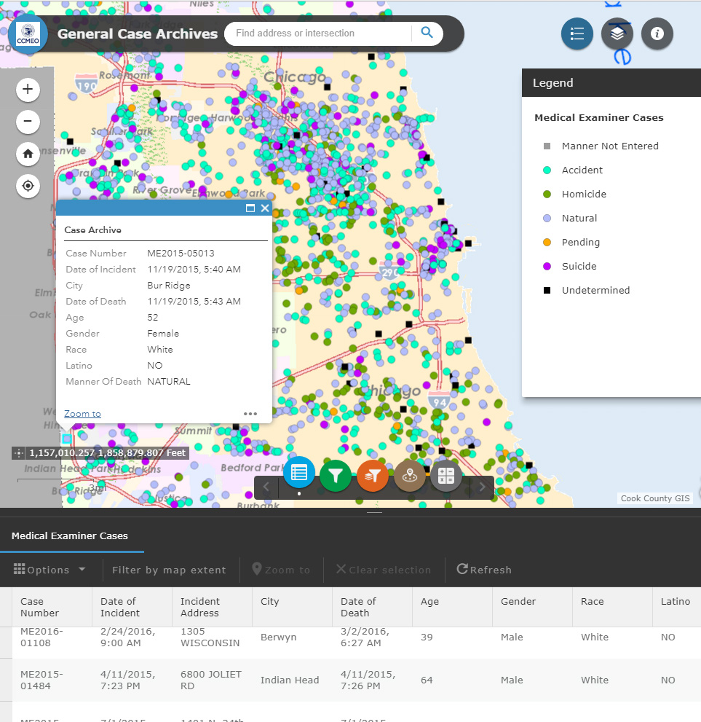Return map to default home extent

pyautogui.click(x=28, y=154)
